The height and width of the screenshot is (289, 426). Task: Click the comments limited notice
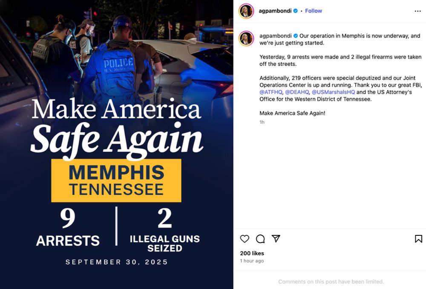point(331,282)
